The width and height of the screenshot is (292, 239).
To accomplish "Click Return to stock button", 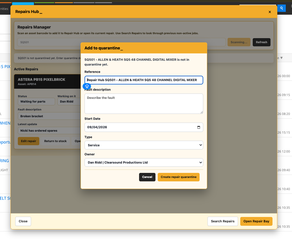I will pos(55,141).
